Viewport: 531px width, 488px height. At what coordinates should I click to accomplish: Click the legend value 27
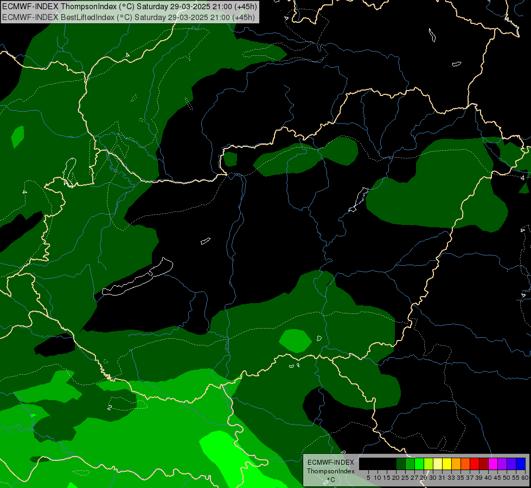[414, 478]
